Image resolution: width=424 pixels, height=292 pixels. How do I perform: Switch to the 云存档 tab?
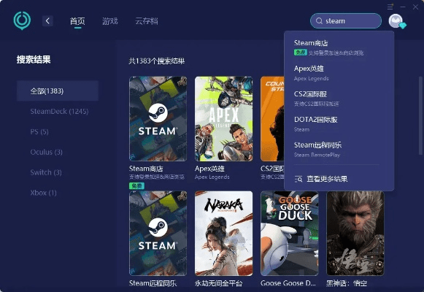tap(146, 21)
